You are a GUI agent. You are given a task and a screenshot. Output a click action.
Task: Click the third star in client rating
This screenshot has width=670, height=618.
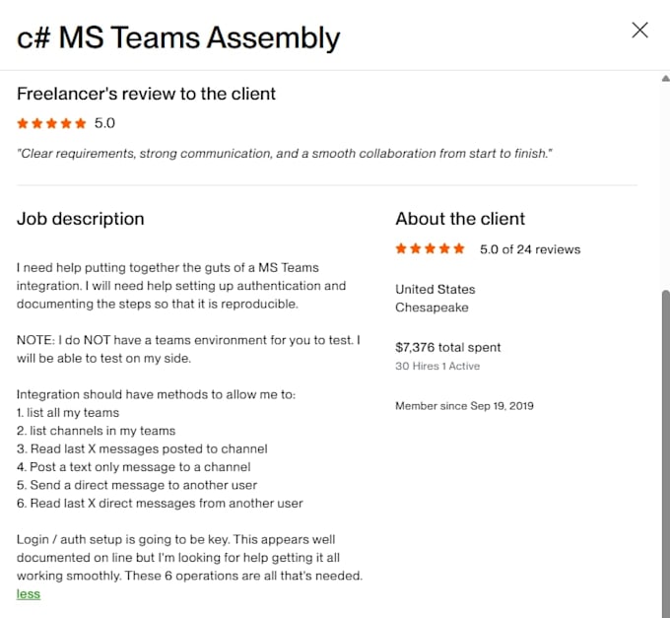click(x=430, y=248)
